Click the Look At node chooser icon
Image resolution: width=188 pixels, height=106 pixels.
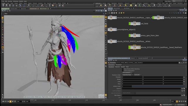[x=184, y=89]
